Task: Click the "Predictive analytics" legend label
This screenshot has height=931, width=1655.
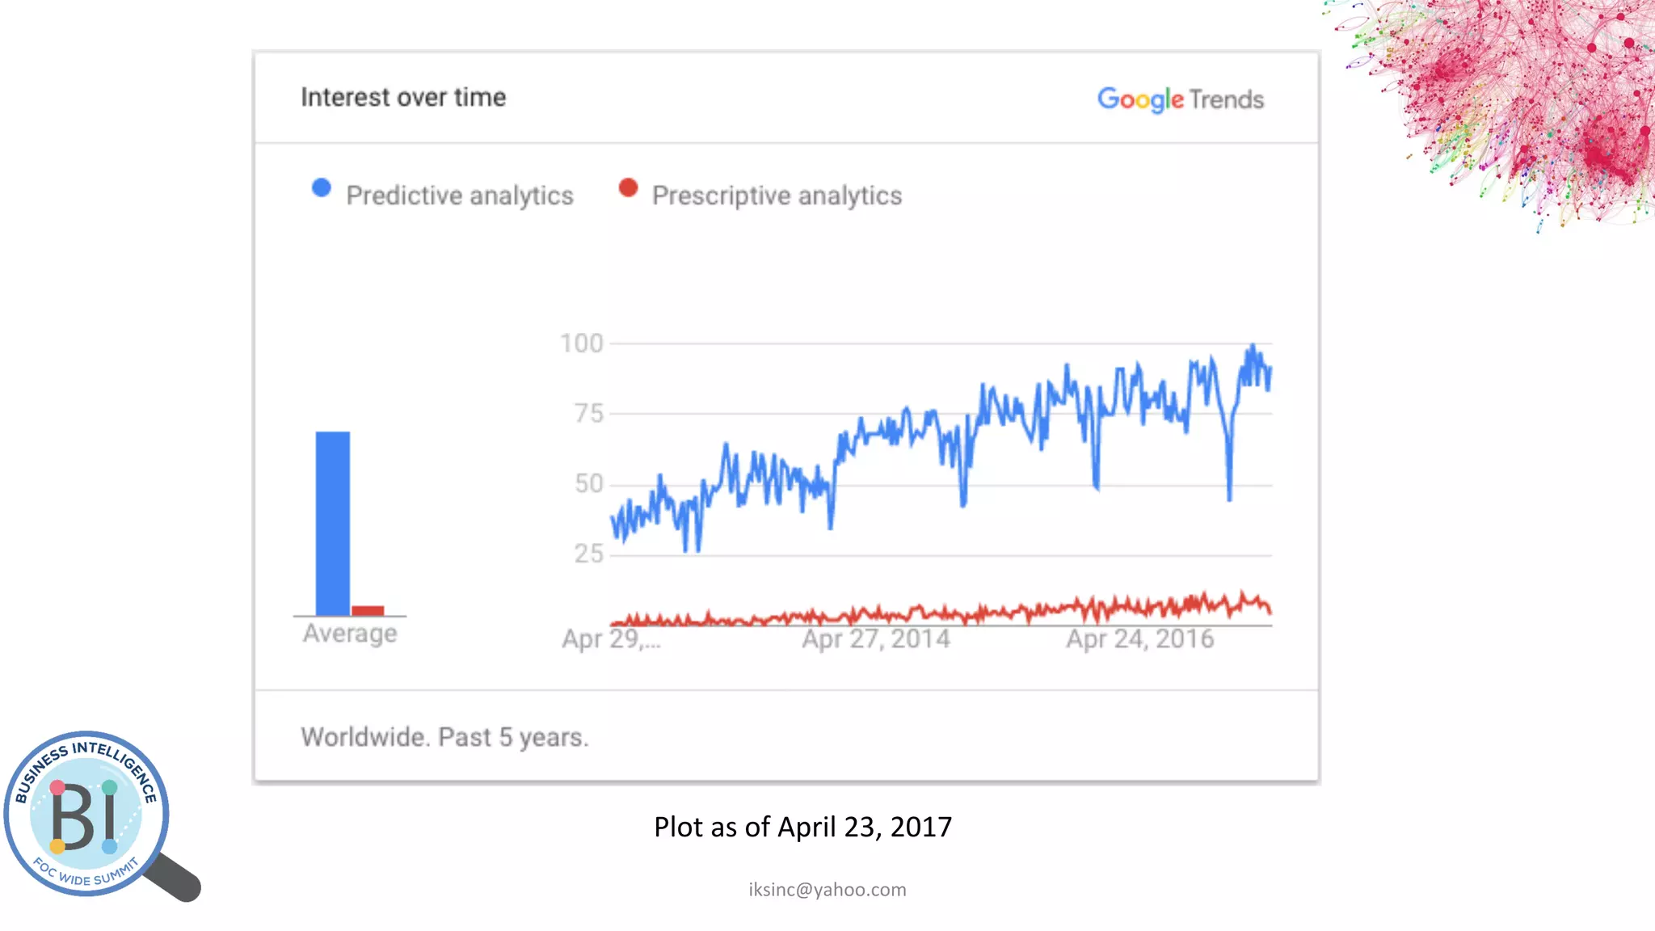Action: pos(459,196)
